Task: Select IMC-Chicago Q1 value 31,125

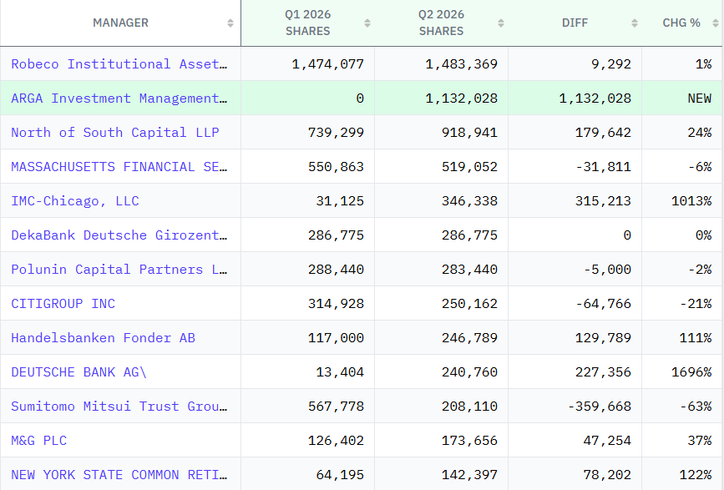Action: [x=340, y=200]
